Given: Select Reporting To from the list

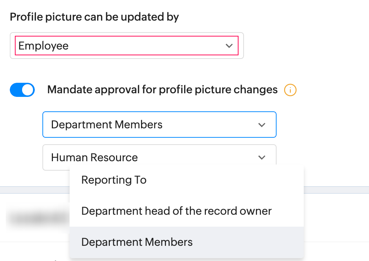Looking at the screenshot, I should coord(114,180).
